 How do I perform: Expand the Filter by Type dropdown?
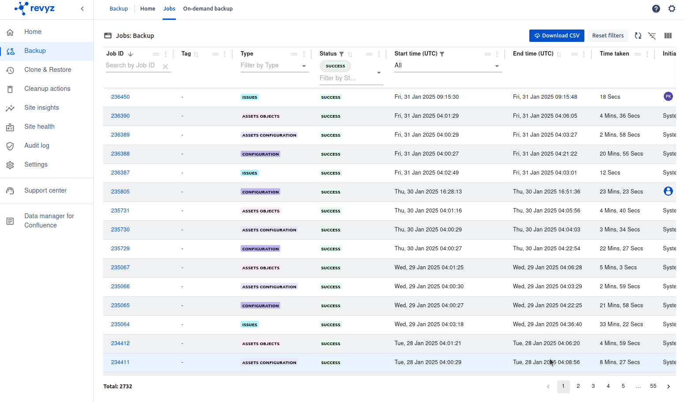pos(304,66)
